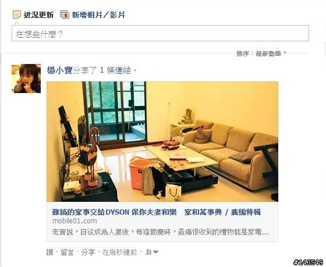Like the post with 讚
The image size is (326, 267).
pos(50,252)
